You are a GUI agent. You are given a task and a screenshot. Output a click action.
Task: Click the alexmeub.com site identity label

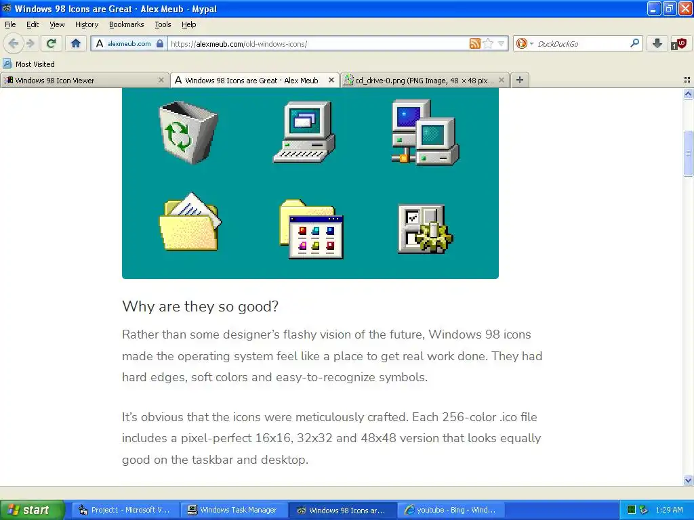[x=129, y=44]
